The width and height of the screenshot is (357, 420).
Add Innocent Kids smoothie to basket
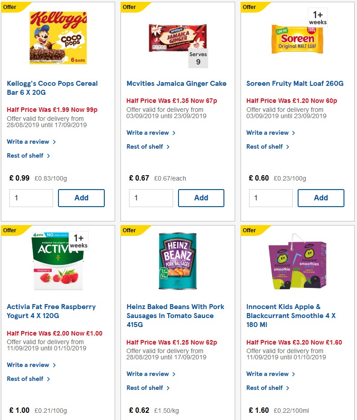coord(321,419)
